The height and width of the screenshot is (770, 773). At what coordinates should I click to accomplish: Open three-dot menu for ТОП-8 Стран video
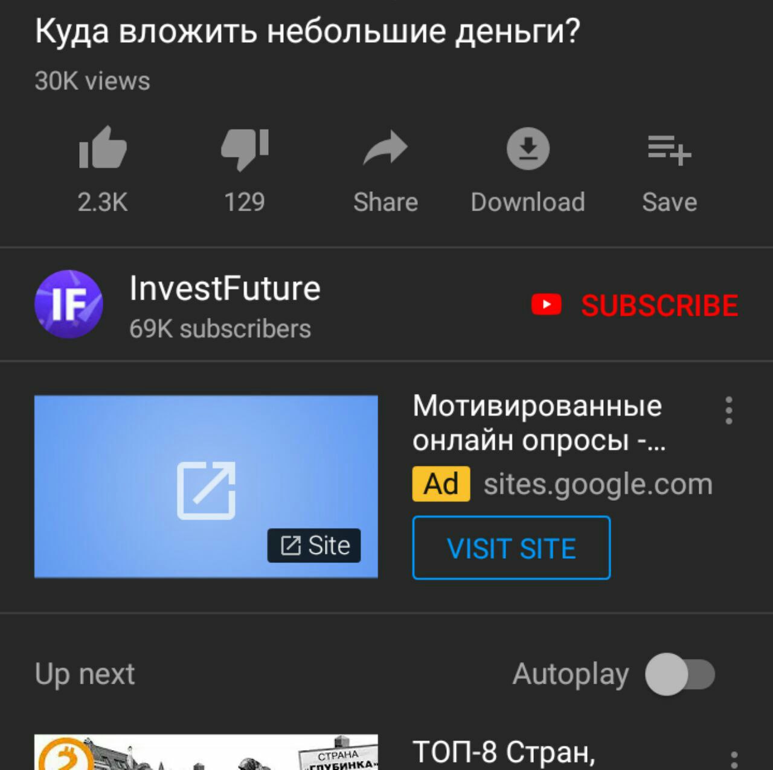734,759
